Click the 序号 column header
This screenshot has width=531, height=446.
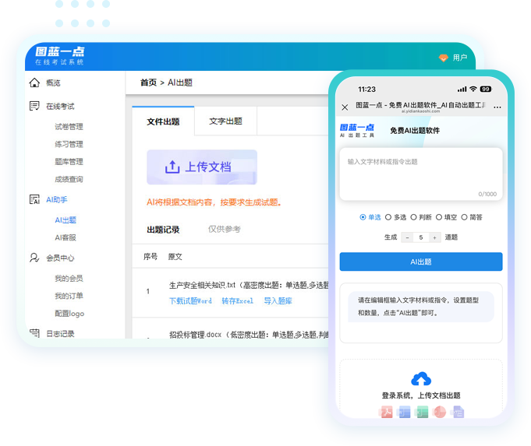150,257
